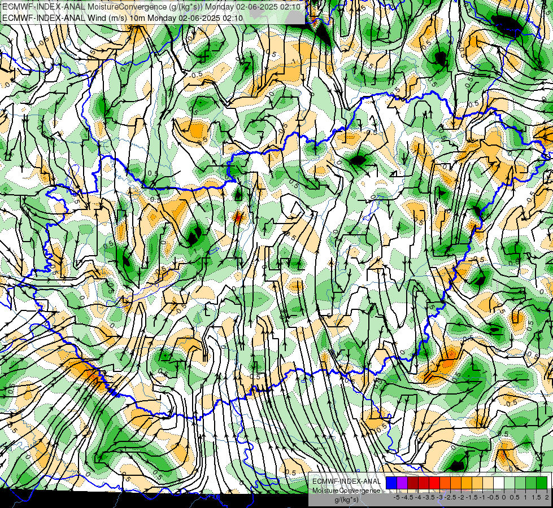The height and width of the screenshot is (508, 553).
Task: Pick the white legend swatch
Action: (x=499, y=483)
